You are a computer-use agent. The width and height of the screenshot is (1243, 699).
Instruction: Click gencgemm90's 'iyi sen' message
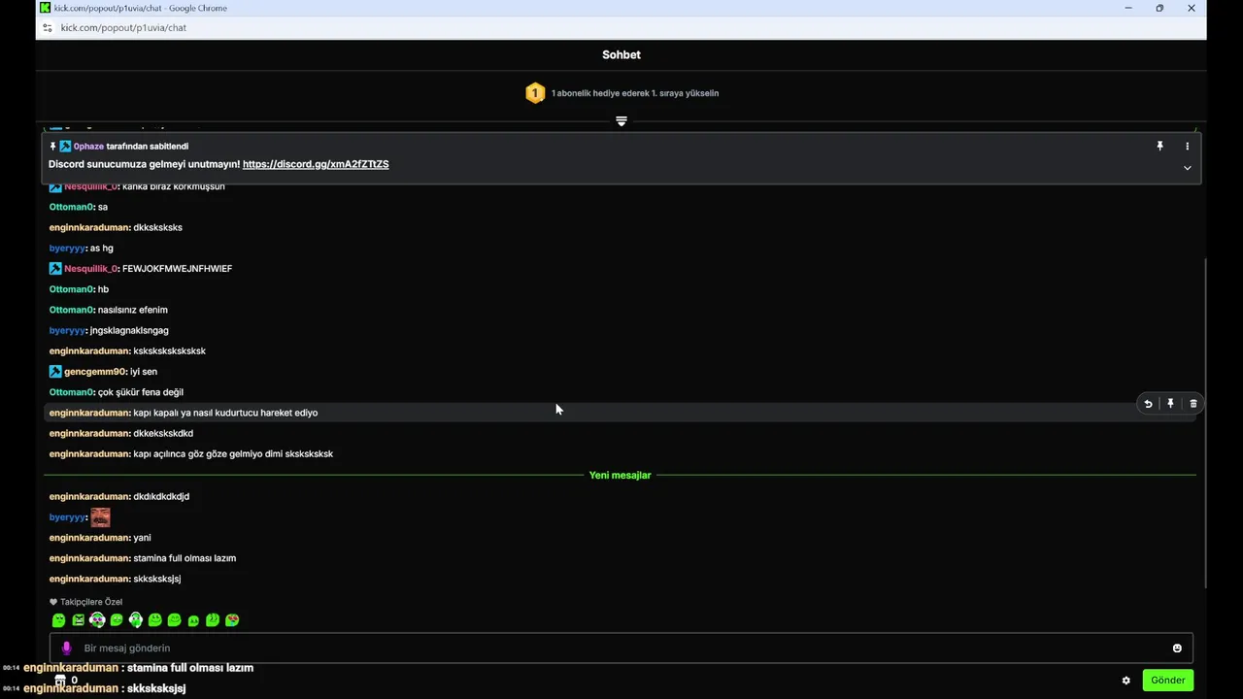[144, 372]
